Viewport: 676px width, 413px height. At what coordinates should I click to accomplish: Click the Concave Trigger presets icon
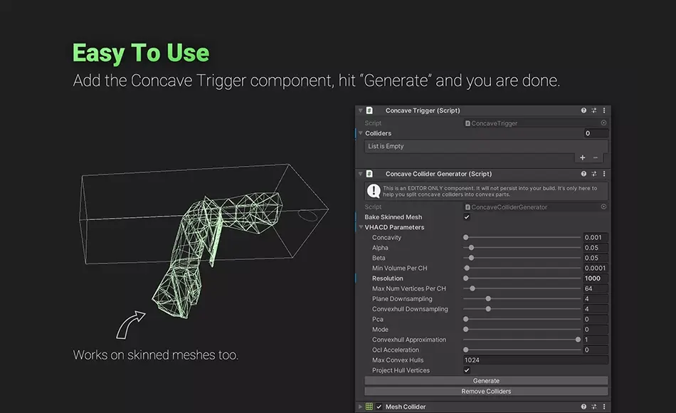point(593,110)
